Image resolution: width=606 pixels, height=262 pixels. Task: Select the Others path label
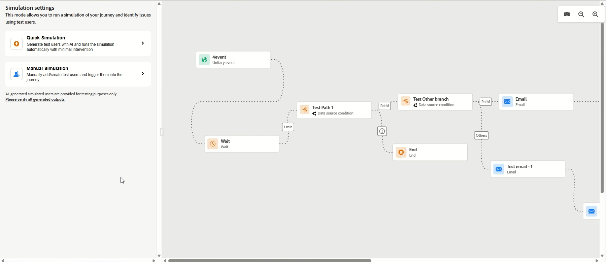(x=481, y=135)
